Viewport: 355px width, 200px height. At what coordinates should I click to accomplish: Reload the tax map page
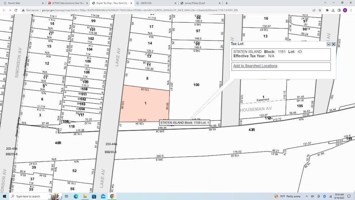[x=16, y=10]
